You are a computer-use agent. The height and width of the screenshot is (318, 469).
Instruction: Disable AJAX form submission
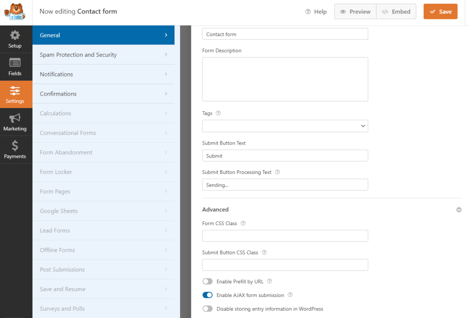tap(207, 295)
